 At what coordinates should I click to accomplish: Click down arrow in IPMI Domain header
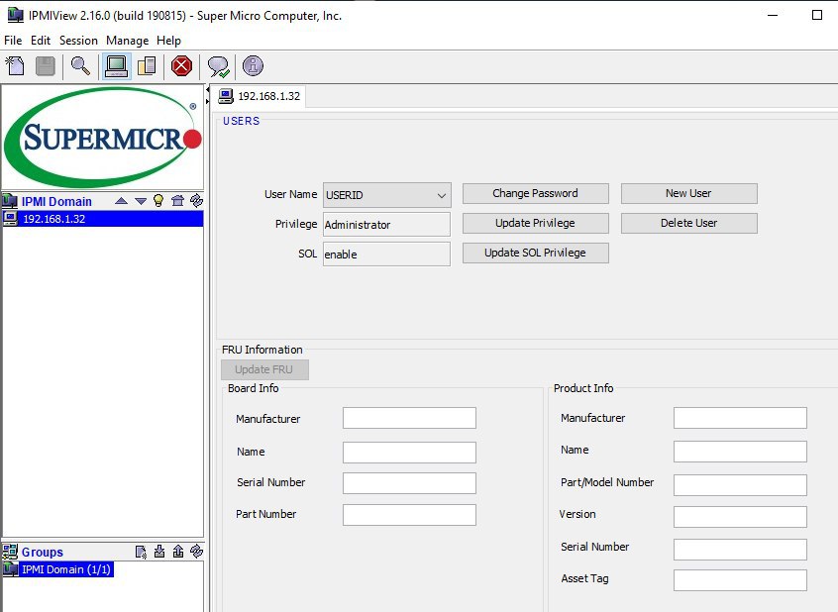click(x=141, y=201)
